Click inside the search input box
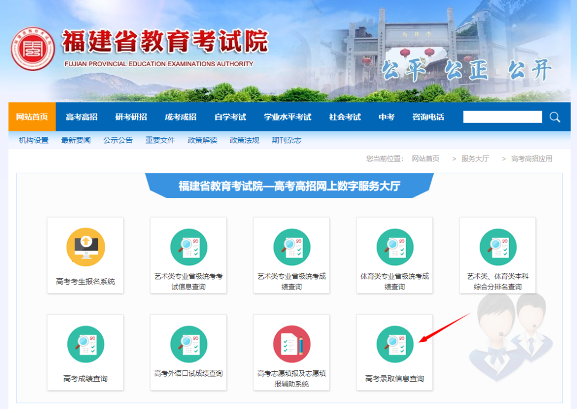This screenshot has height=409, width=577. click(x=502, y=116)
